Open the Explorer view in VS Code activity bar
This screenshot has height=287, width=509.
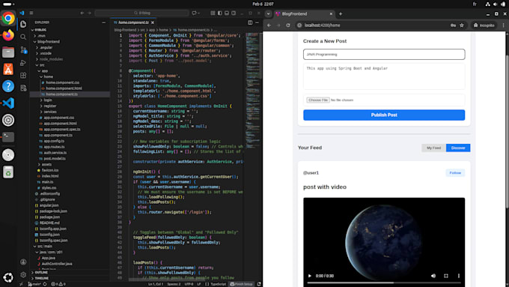[x=23, y=24]
